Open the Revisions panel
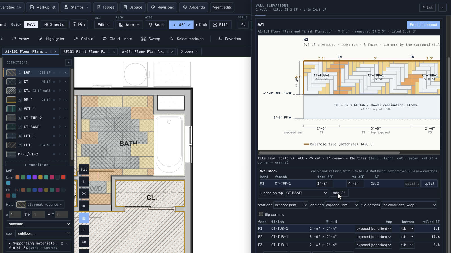 tap(162, 7)
